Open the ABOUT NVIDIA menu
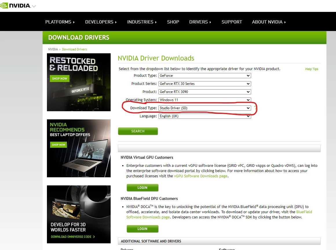Screen dimensions: 336x250 269,22
